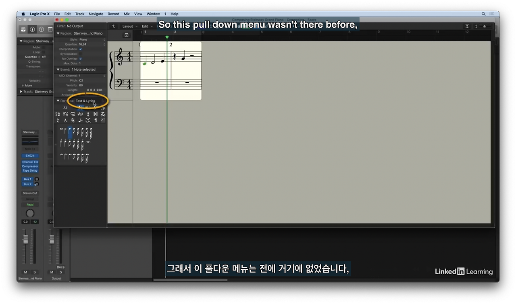Click the Bnce button on Output strip
Screen dimensions: 516x304
pos(60,267)
